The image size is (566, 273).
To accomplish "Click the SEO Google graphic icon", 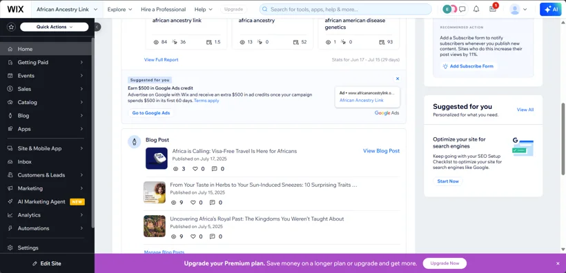I will coord(523,147).
